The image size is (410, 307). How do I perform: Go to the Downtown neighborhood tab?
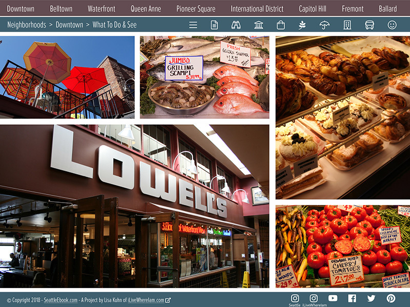coord(20,9)
